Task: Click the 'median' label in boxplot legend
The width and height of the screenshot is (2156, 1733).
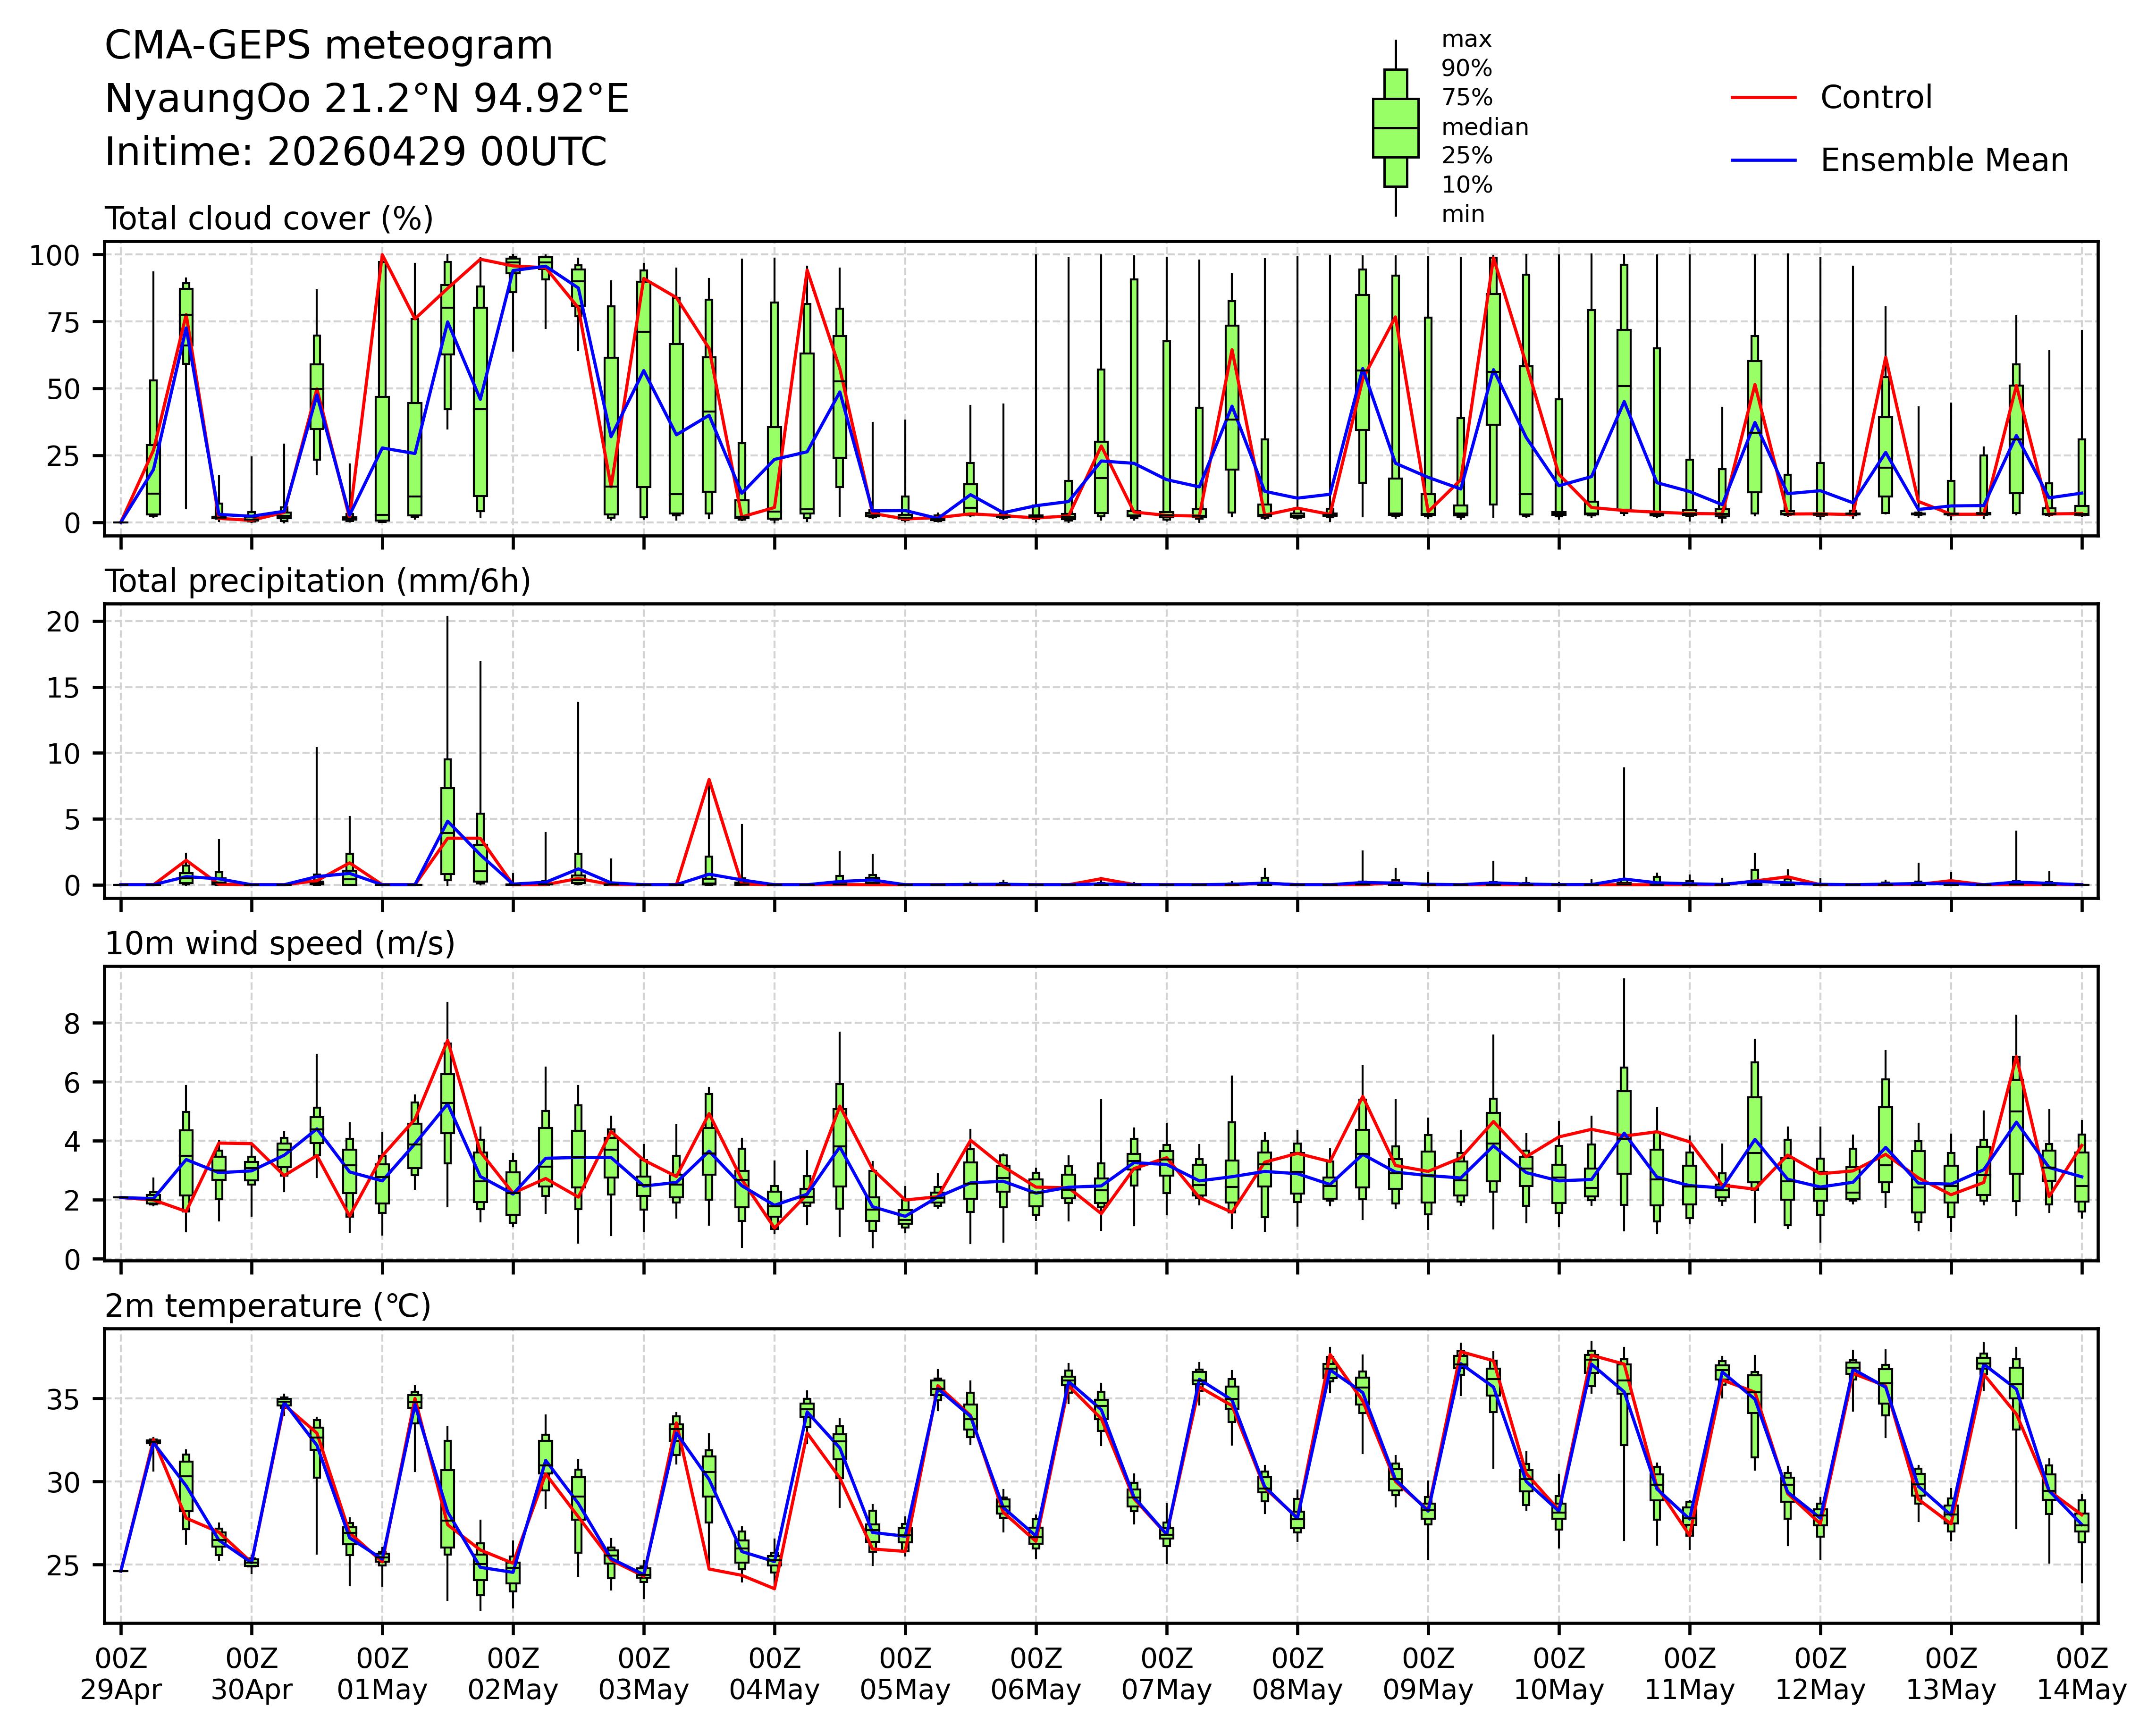Action: tap(1484, 127)
